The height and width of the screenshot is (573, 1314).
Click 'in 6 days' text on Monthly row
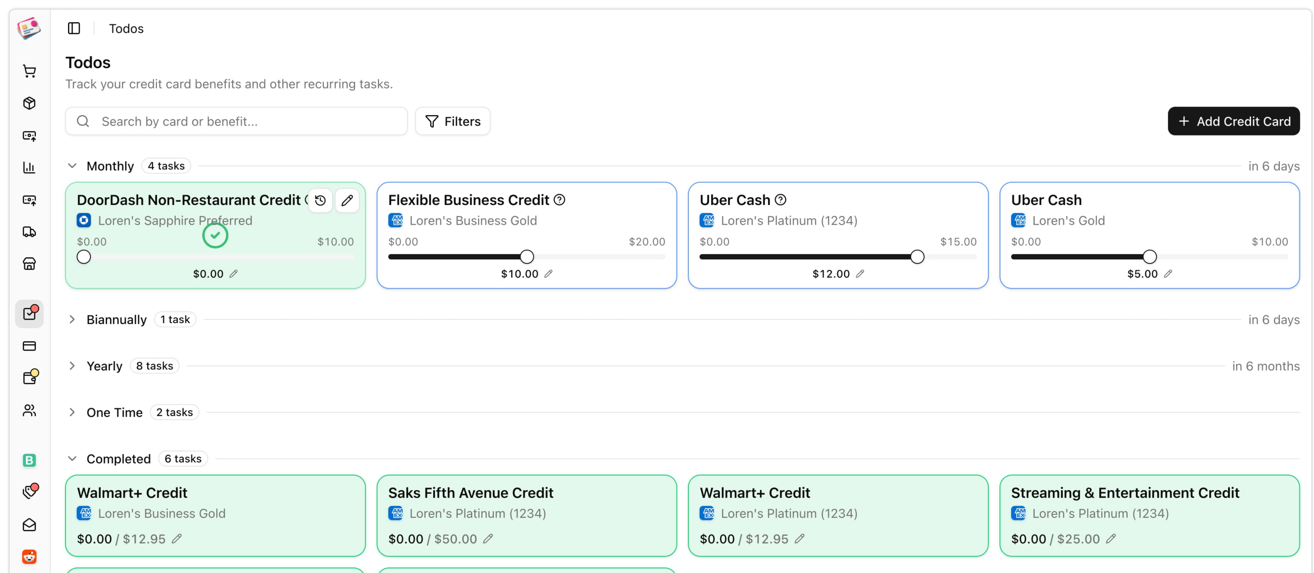pos(1274,166)
